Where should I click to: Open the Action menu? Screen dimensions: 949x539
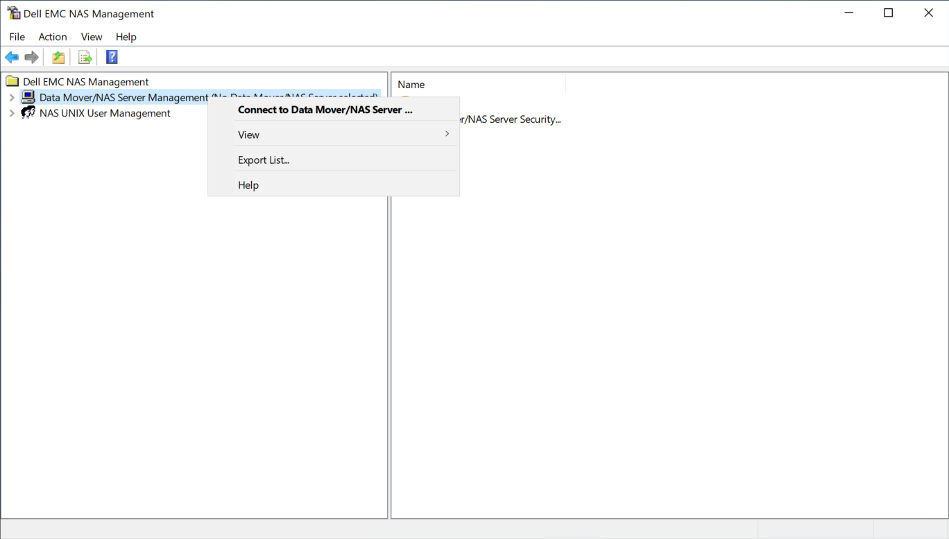[x=53, y=37]
